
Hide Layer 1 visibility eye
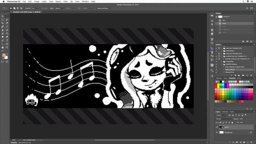[x=217, y=127]
